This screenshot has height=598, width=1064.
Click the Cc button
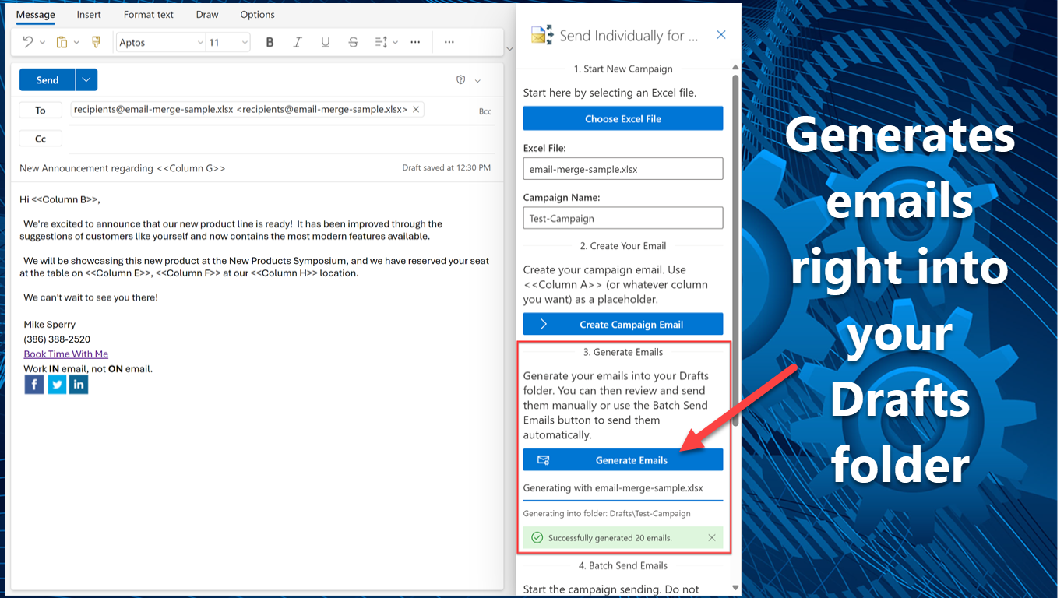pos(41,139)
